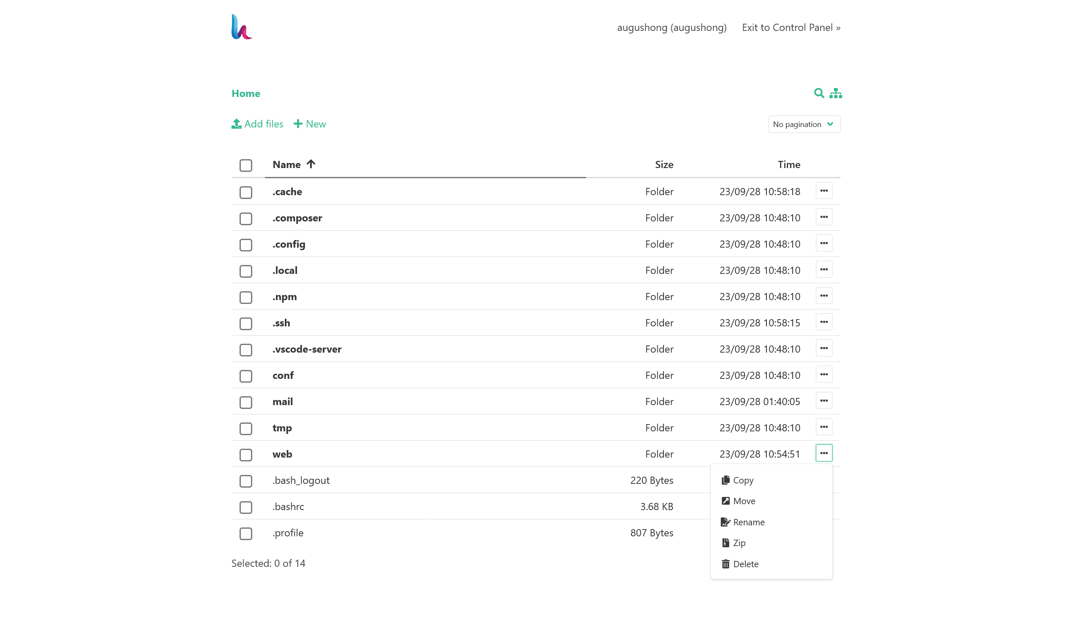Image resolution: width=1072 pixels, height=643 pixels.
Task: Click the Name sort arrow icon
Action: tap(311, 164)
